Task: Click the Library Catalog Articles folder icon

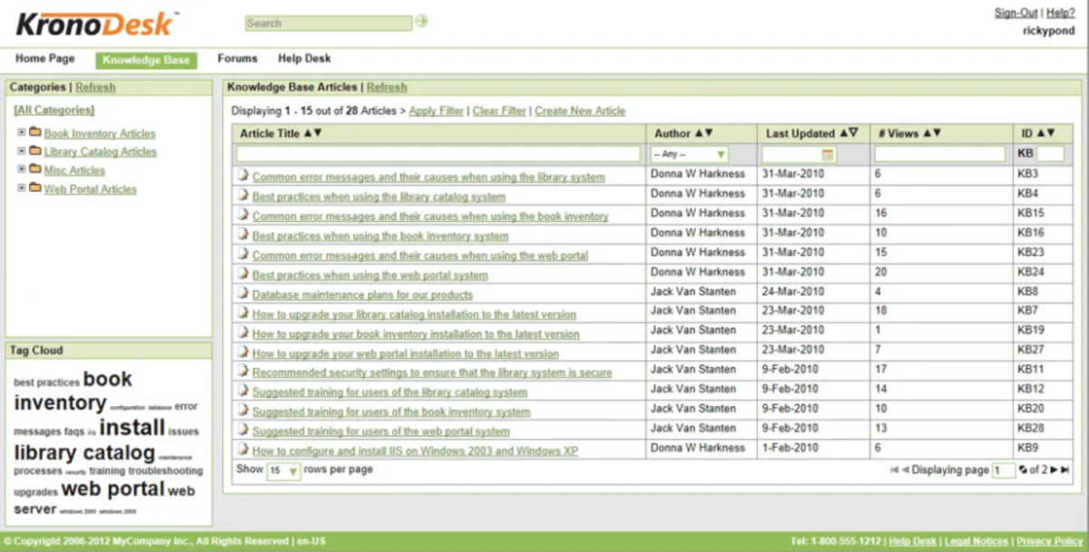Action: pos(35,150)
